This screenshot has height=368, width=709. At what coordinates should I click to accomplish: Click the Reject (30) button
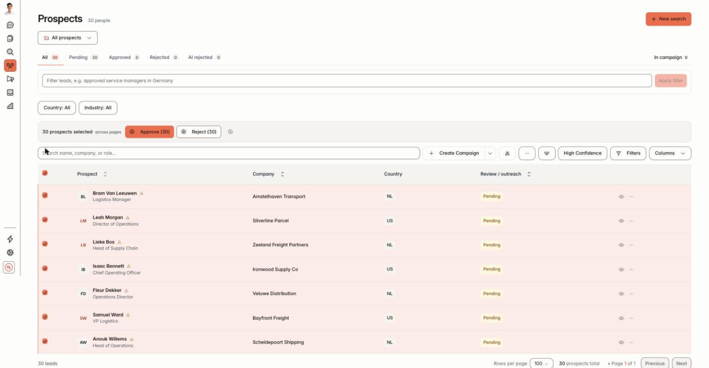199,132
